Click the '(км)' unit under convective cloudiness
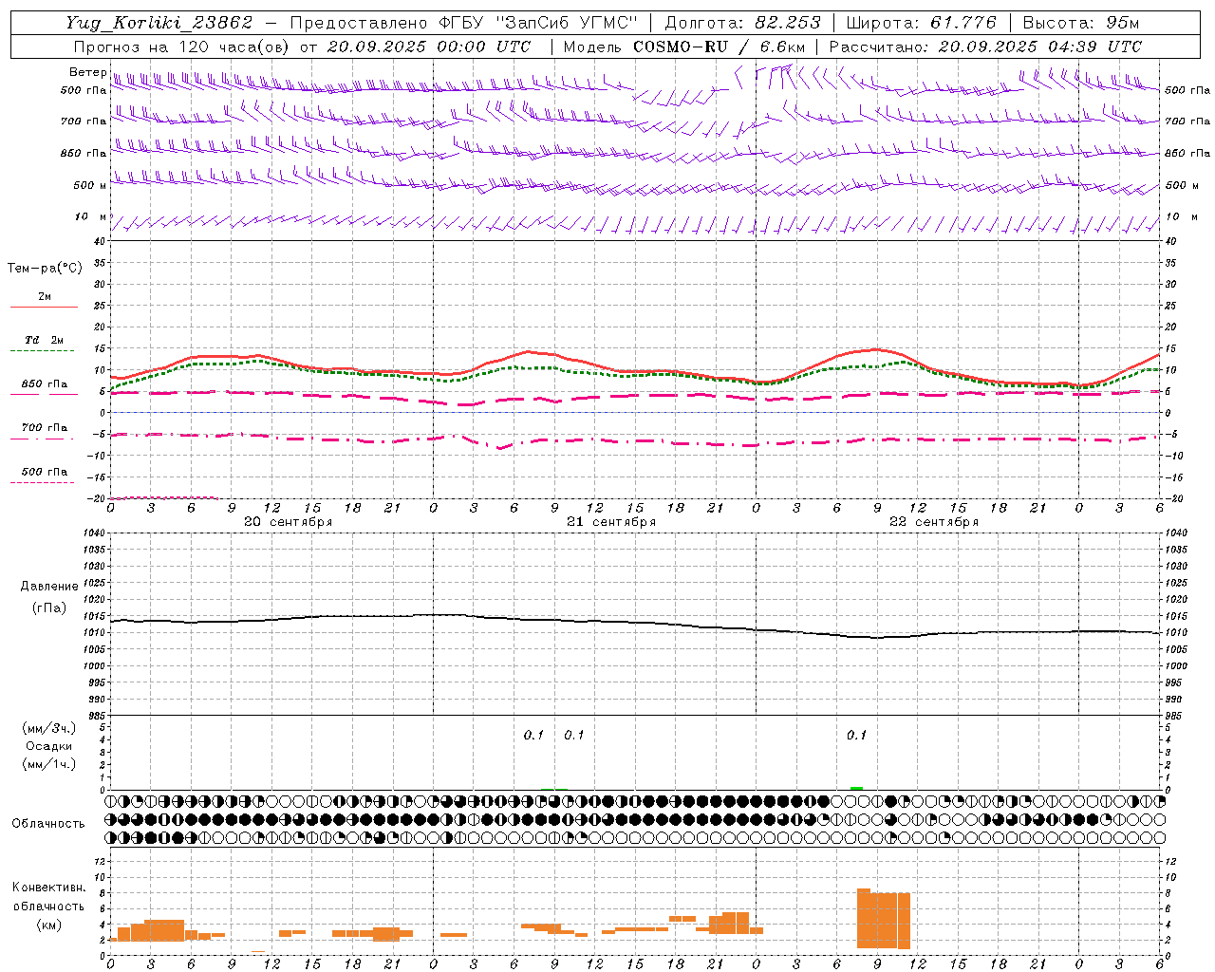1215x972 pixels. click(49, 925)
